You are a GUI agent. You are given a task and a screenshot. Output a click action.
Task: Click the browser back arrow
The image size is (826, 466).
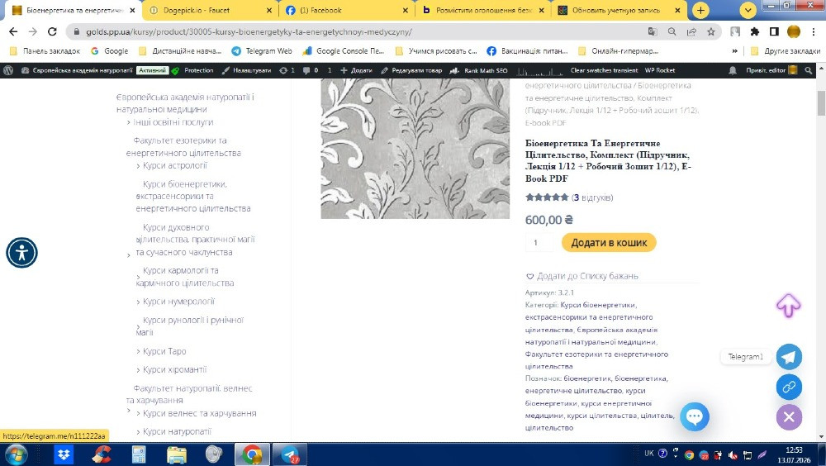tap(13, 31)
